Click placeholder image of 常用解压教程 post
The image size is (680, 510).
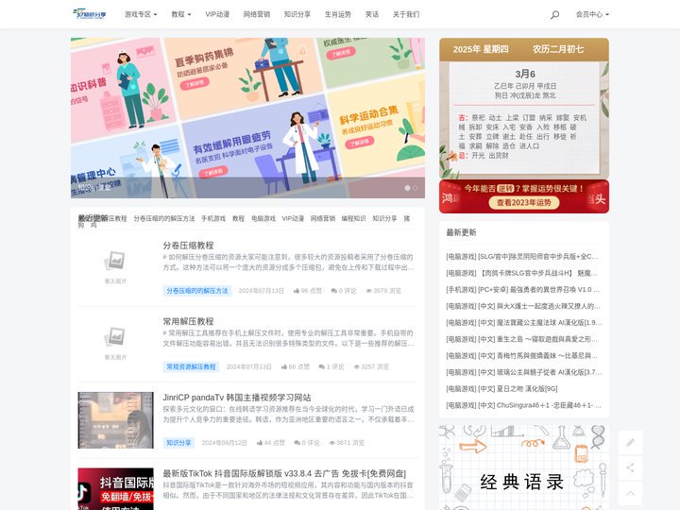coord(115,344)
